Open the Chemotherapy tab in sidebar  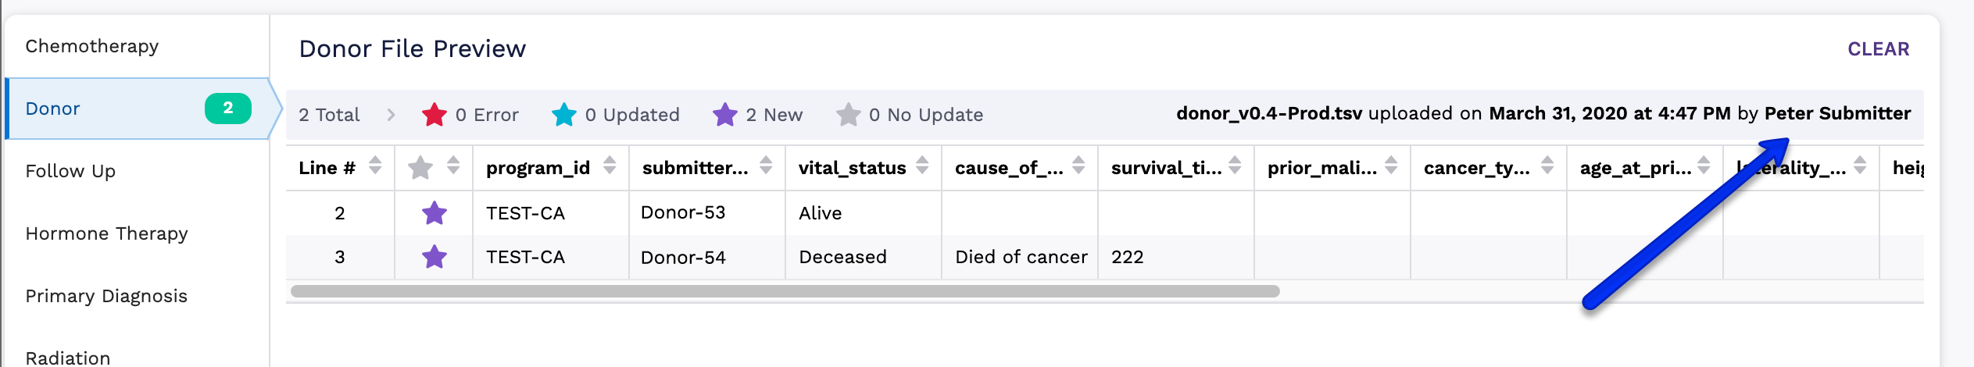[92, 46]
